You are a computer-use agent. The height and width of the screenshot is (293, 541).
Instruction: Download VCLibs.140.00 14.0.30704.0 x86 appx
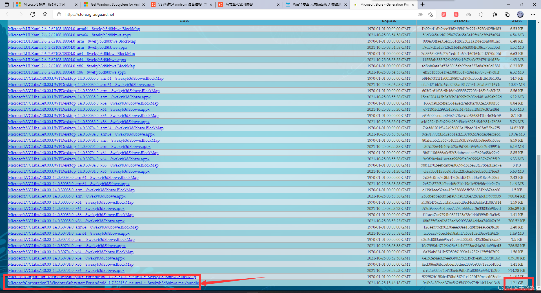pos(66,270)
